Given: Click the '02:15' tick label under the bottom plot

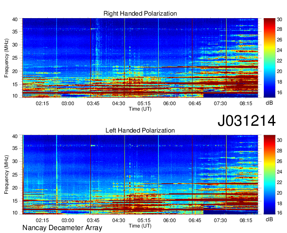Looking at the screenshot, I should click(42, 220).
